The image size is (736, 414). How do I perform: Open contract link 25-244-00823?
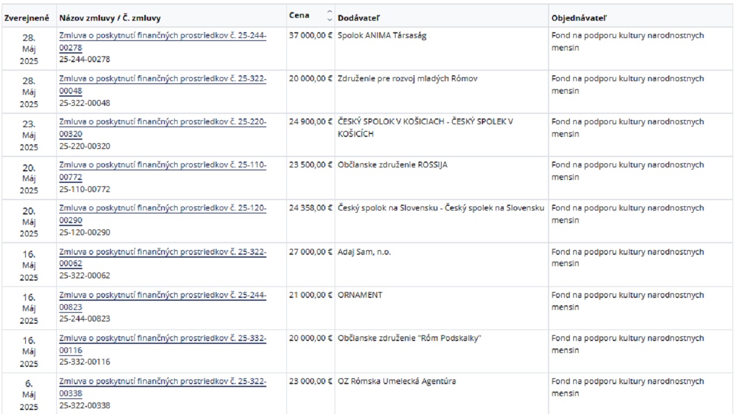(163, 301)
